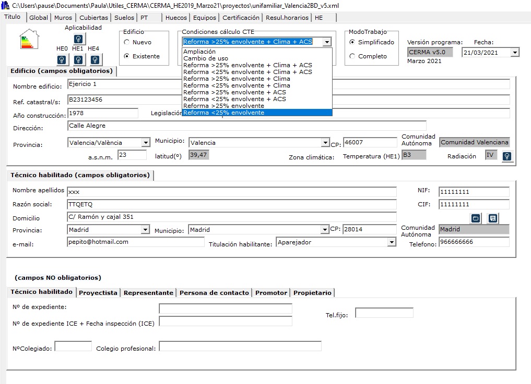The width and height of the screenshot is (531, 384).
Task: Click the open technician data folder icon
Action: pyautogui.click(x=476, y=218)
